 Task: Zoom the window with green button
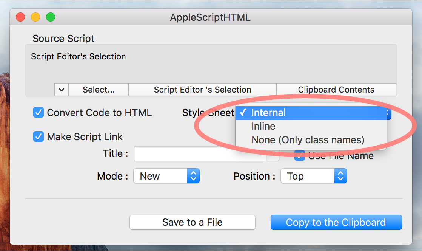[x=51, y=17]
